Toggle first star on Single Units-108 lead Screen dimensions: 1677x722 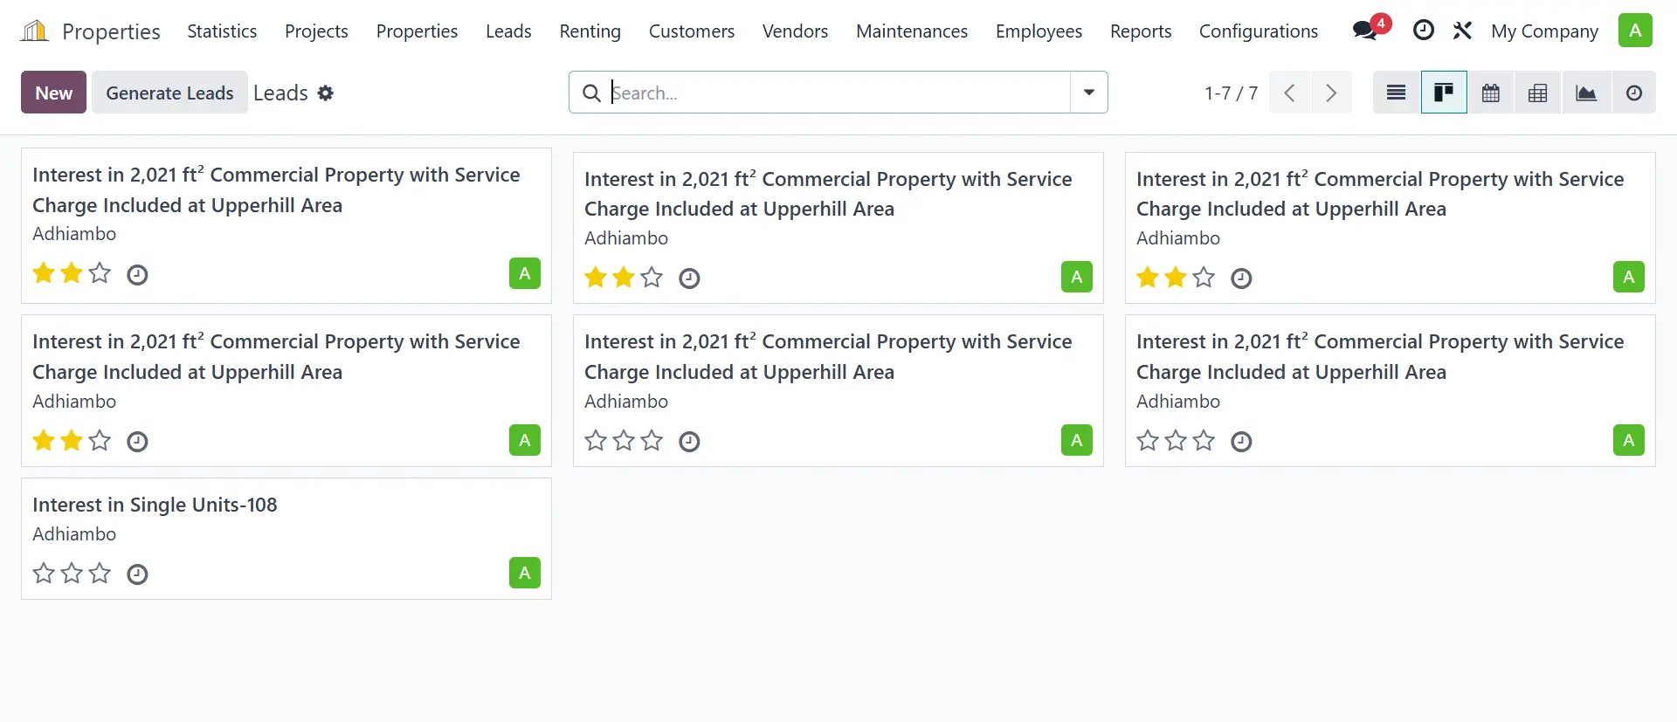(44, 574)
